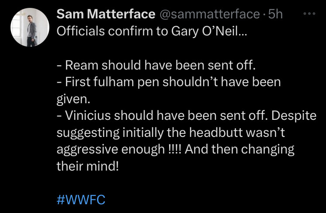
Task: Visit the @sammatterface handle link
Action: pyautogui.click(x=210, y=14)
